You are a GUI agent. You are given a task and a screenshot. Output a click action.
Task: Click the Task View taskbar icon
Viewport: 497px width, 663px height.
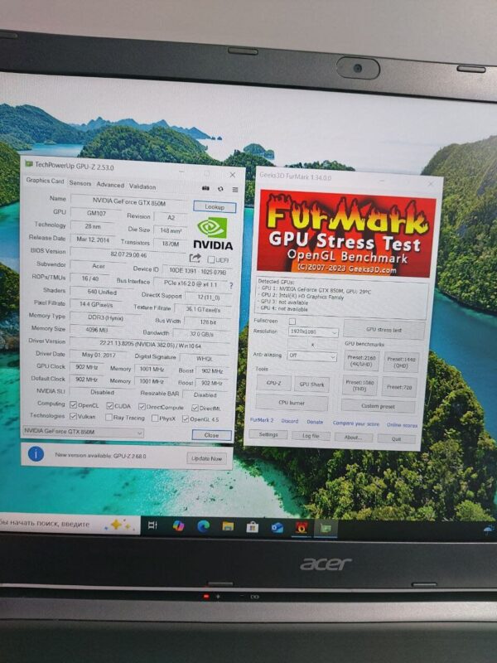(x=152, y=525)
